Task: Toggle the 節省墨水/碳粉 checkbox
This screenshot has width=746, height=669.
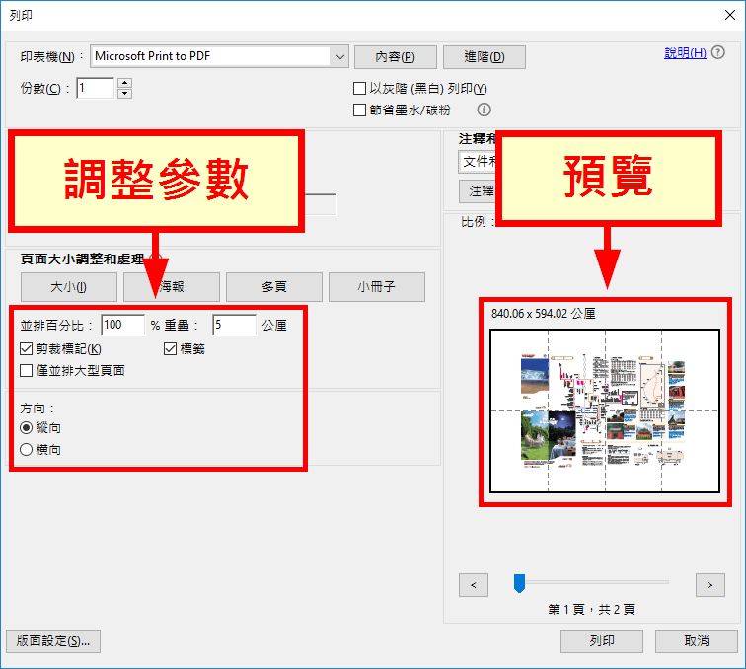Action: click(x=360, y=110)
